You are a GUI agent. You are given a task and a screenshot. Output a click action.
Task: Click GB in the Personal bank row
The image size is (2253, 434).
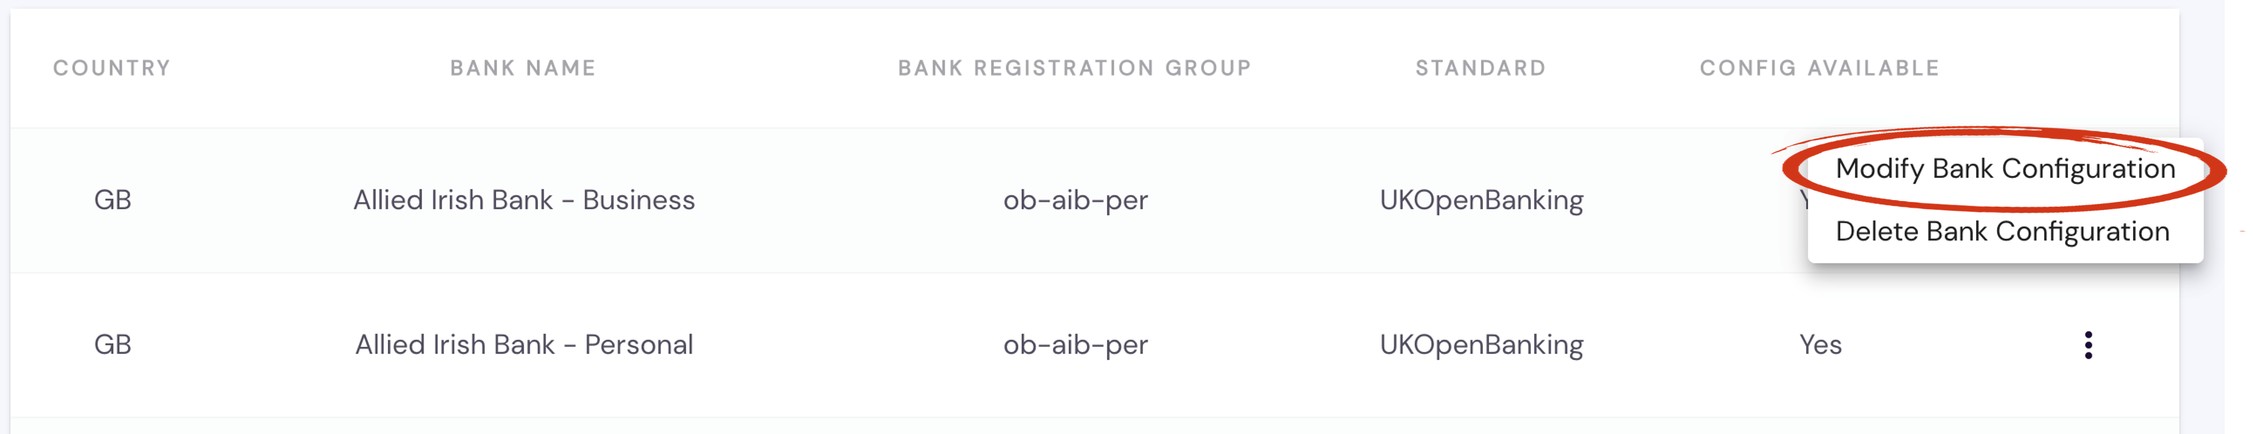pos(113,345)
